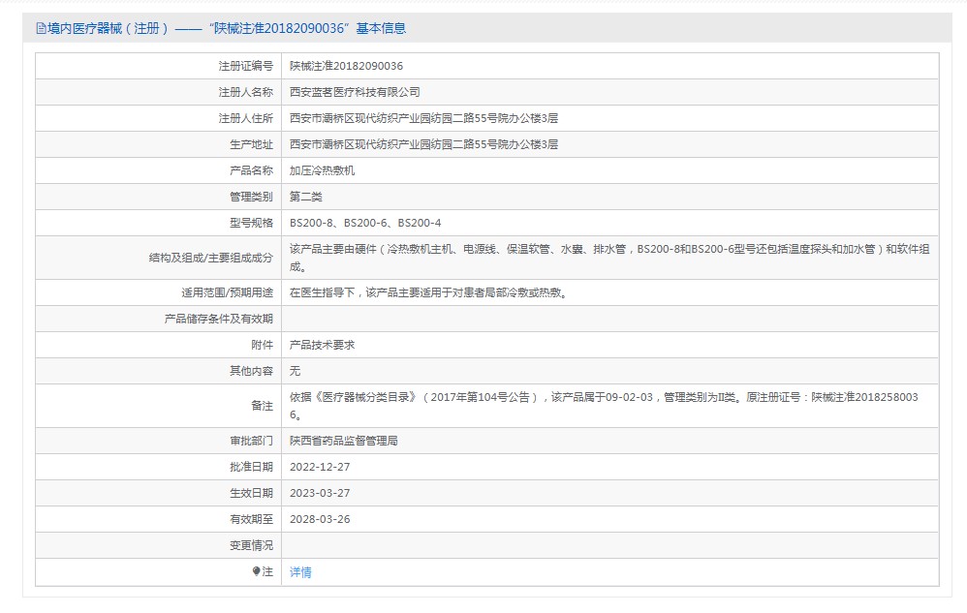Select 产品技术要求 in the 附件 row

322,345
